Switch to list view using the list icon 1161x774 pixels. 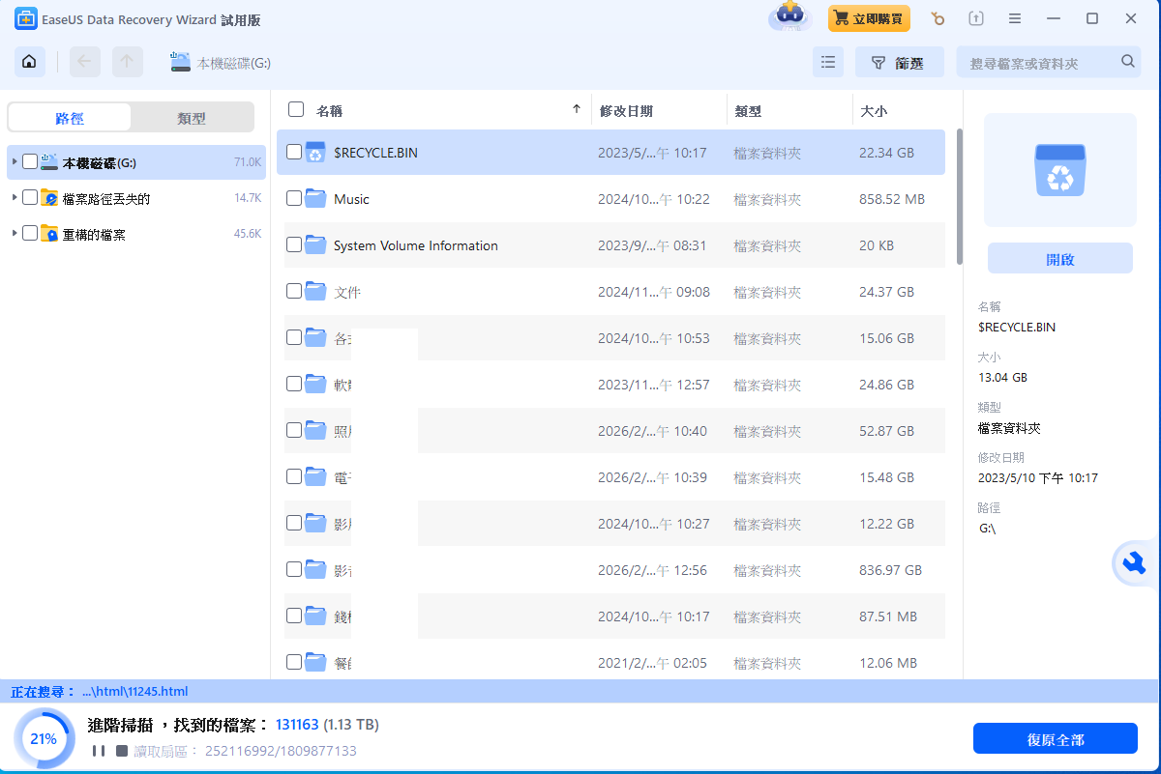point(827,61)
